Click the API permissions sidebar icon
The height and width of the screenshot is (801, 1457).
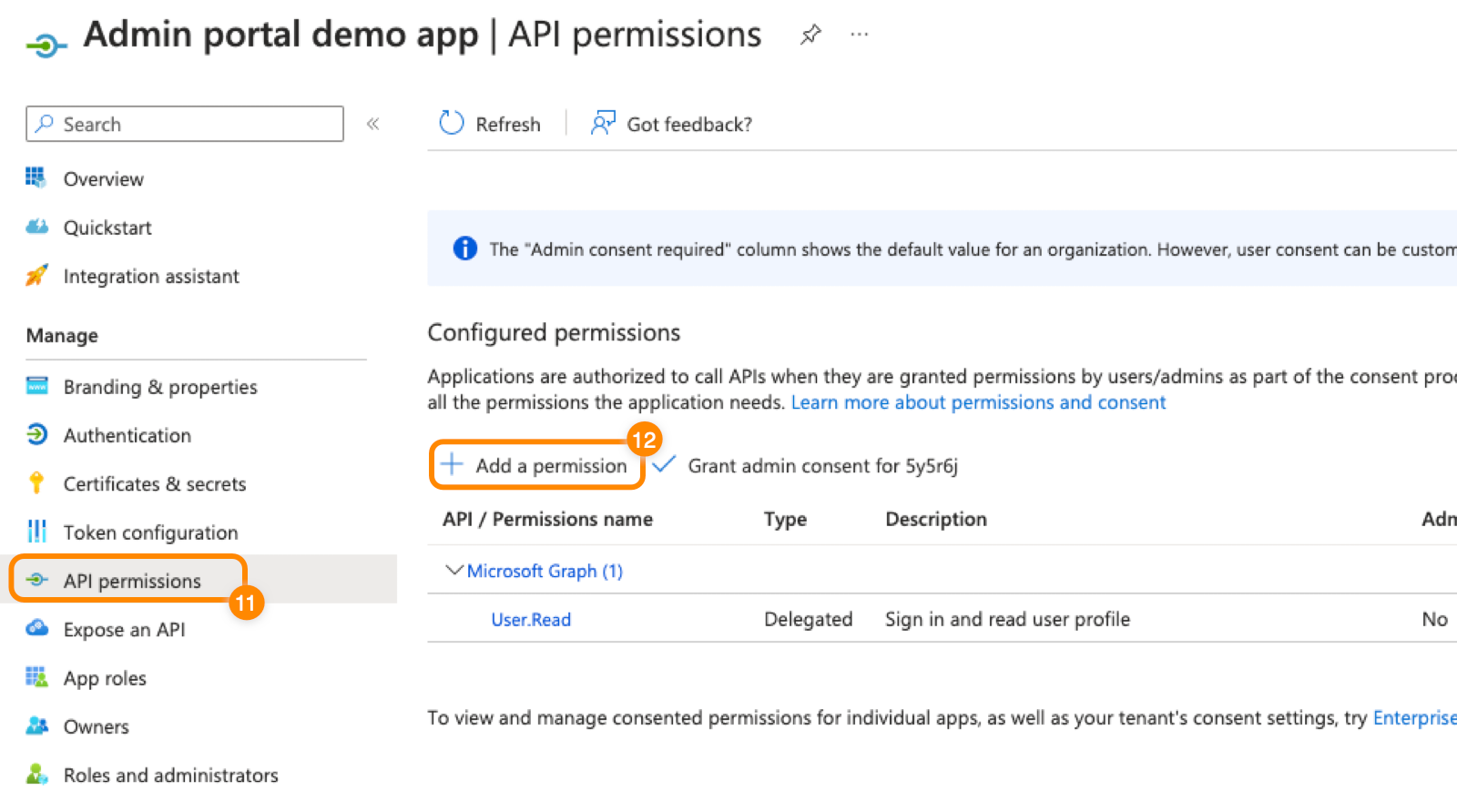tap(36, 580)
